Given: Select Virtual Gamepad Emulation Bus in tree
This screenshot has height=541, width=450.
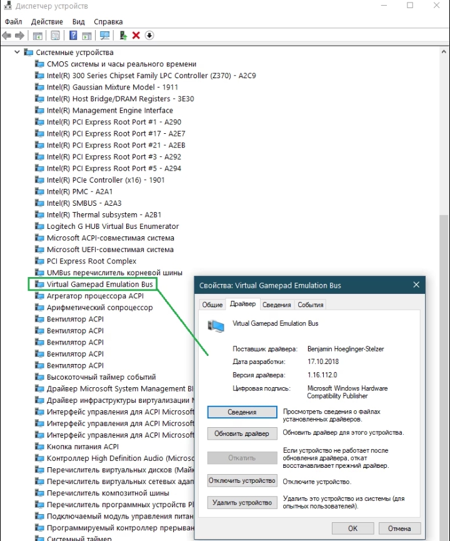Looking at the screenshot, I should (99, 284).
